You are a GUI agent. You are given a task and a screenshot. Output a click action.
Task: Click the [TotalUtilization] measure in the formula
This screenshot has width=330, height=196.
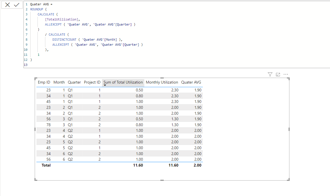coord(62,19)
